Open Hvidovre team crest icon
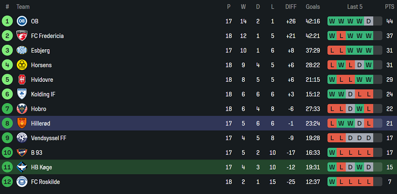The height and width of the screenshot is (194, 397). coord(22,80)
